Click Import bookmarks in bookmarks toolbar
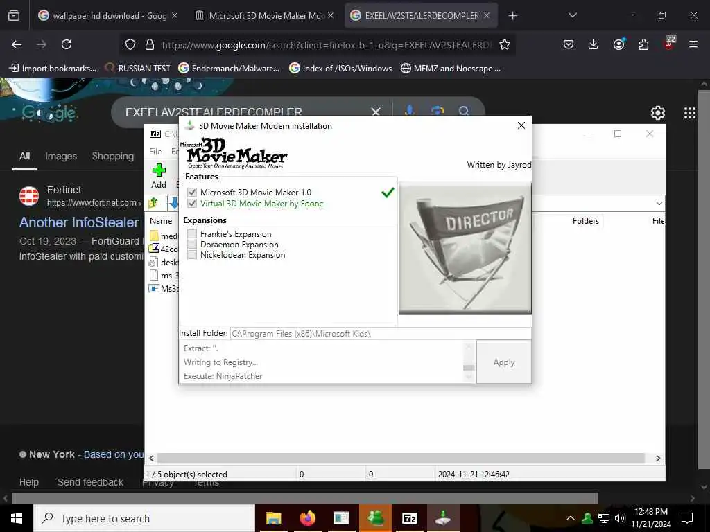The height and width of the screenshot is (532, 710). [53, 69]
